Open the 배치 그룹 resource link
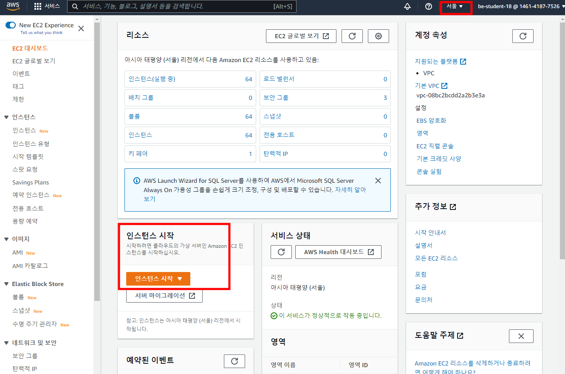This screenshot has height=374, width=565. coord(141,98)
